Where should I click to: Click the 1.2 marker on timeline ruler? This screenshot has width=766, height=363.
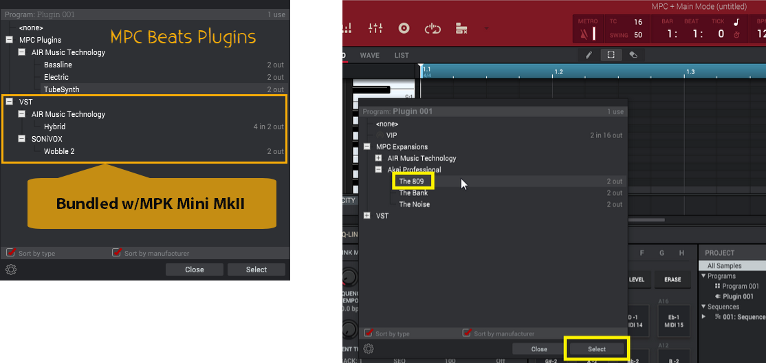(558, 71)
